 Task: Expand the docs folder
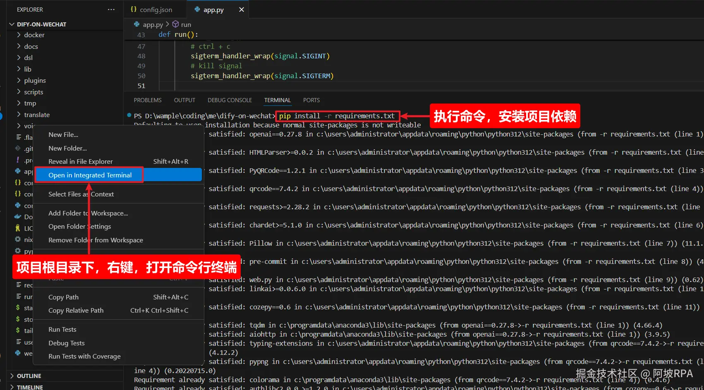65,46
